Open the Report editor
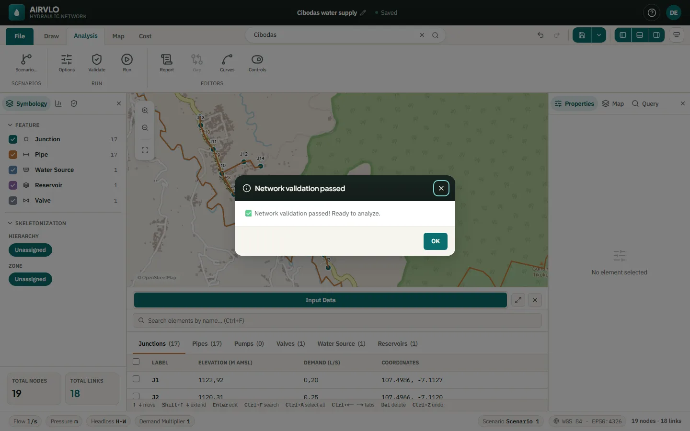The image size is (690, 431). (167, 63)
